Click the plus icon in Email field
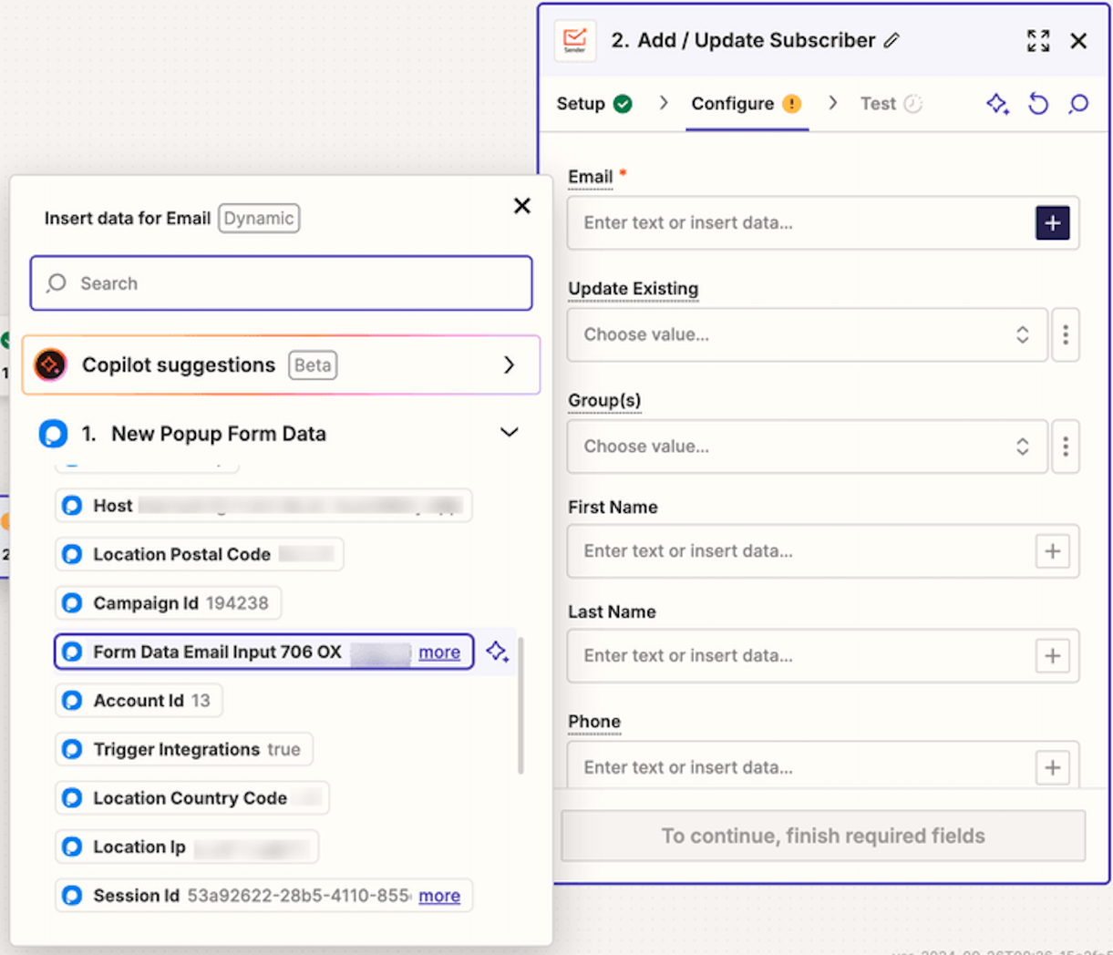 click(x=1052, y=223)
